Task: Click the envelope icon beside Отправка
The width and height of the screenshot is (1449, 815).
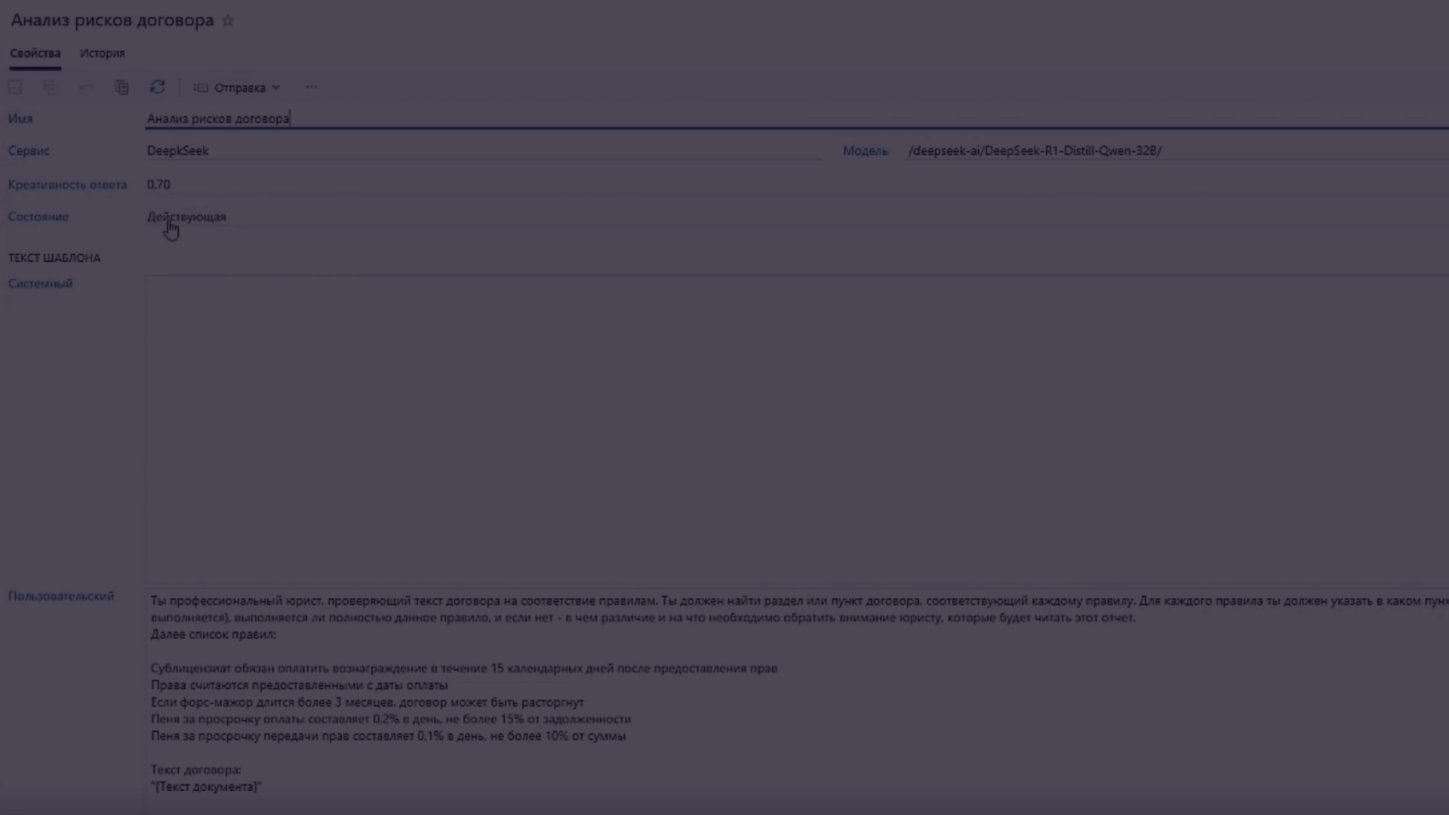Action: coord(201,88)
